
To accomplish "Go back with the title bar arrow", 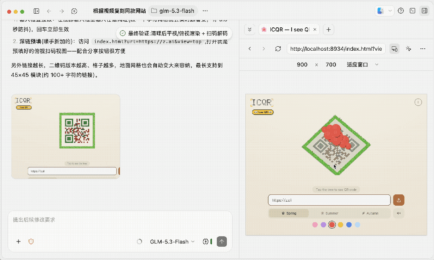I will 49,11.
